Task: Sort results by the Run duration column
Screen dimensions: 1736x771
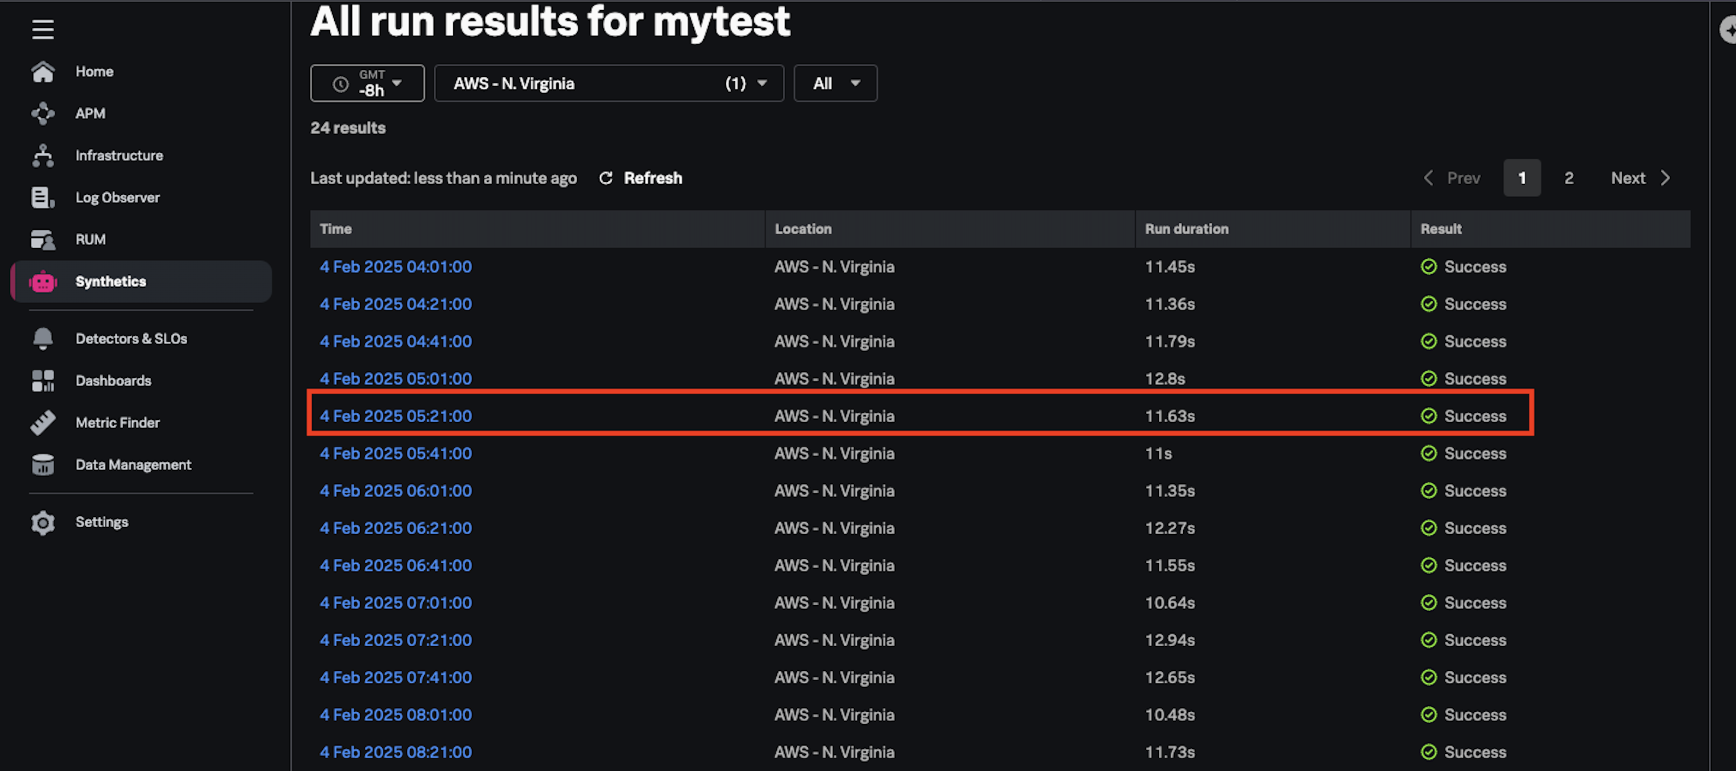Action: click(x=1186, y=229)
